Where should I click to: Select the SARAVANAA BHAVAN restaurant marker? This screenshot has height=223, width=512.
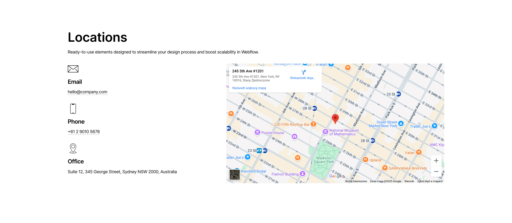click(385, 168)
